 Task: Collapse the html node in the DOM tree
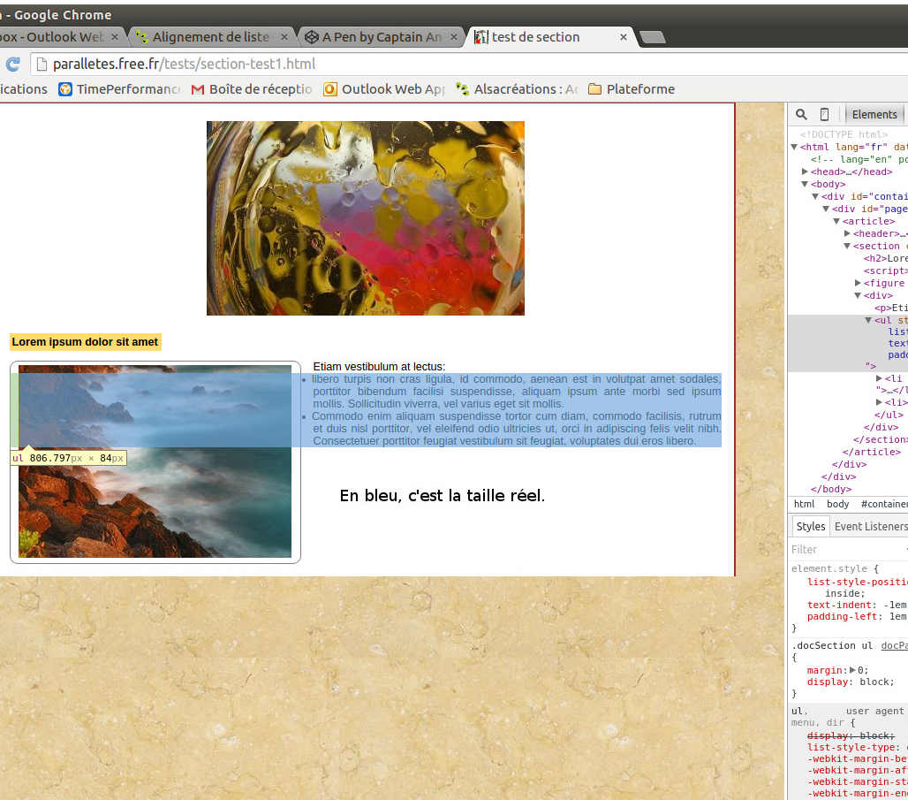click(795, 148)
